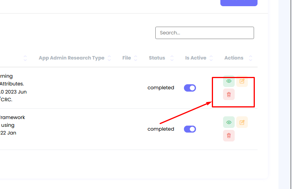This screenshot has height=189, width=292.
Task: Click the edit pencil icon in first row
Action: (x=242, y=81)
